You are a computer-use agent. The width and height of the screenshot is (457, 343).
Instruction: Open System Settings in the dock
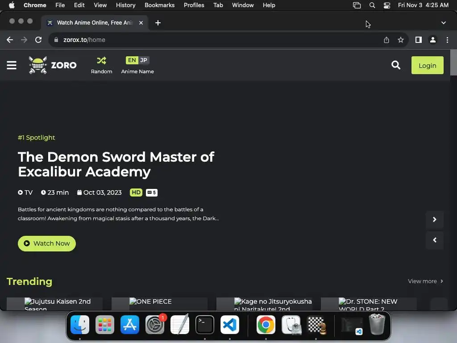(155, 325)
